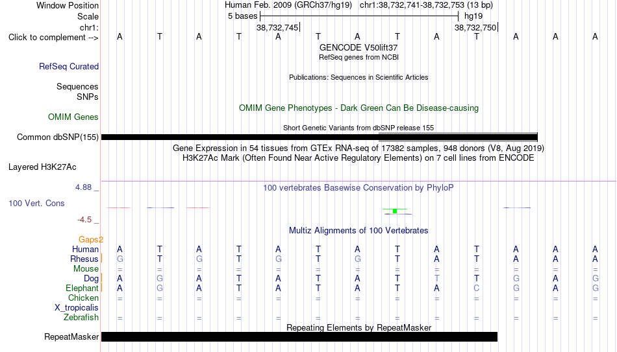Select the 'Mouse' alignment row label
The width and height of the screenshot is (617, 352).
coord(86,269)
